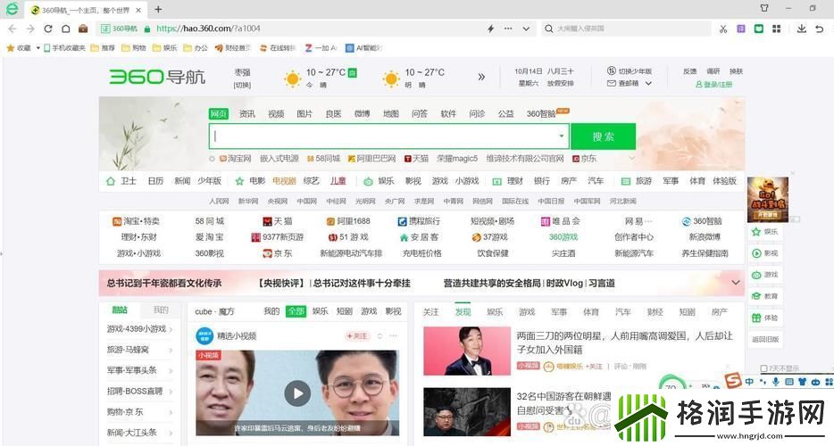Click the 影视 play item in right sidebar

765,253
